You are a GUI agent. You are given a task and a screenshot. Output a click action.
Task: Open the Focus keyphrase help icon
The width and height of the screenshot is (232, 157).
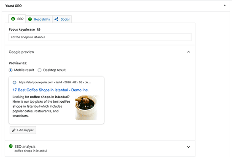click(38, 29)
